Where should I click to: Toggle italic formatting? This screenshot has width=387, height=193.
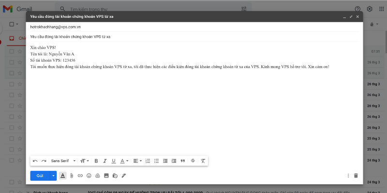[x=105, y=161]
